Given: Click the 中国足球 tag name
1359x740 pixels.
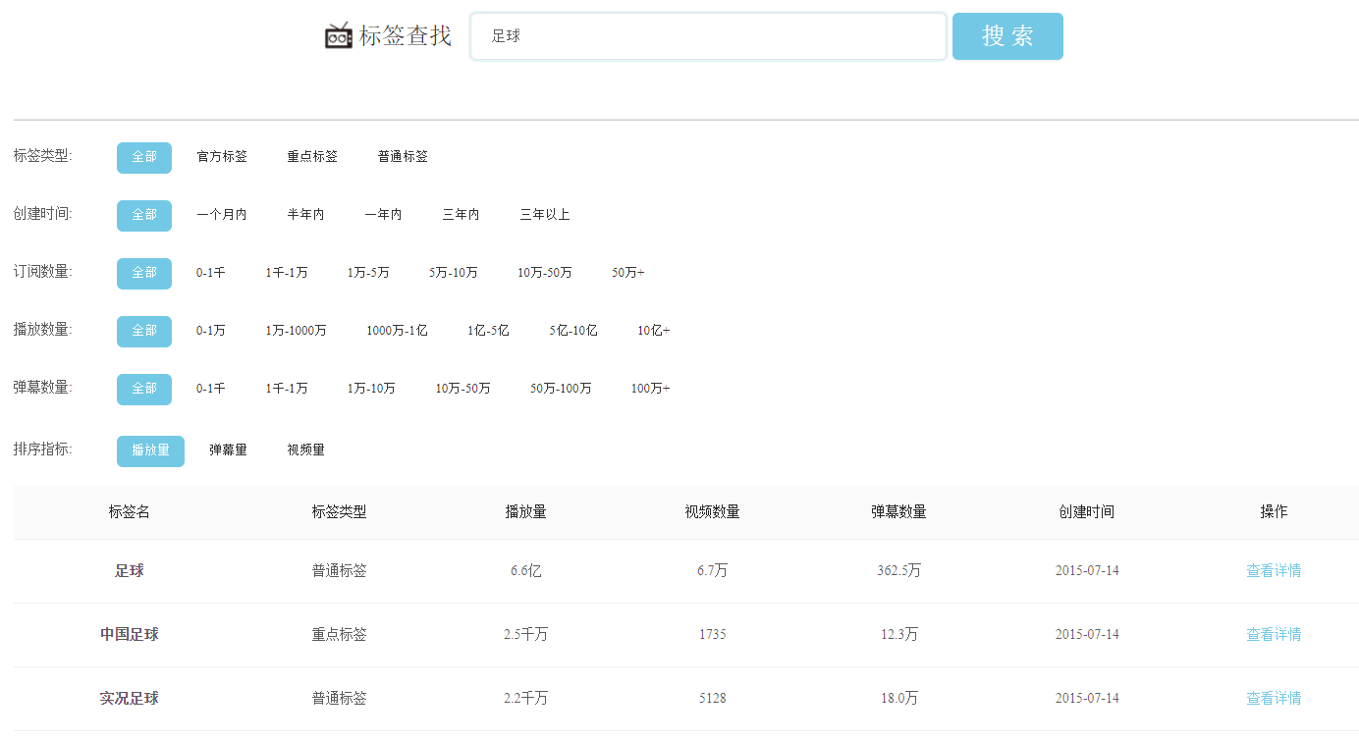Looking at the screenshot, I should (130, 635).
